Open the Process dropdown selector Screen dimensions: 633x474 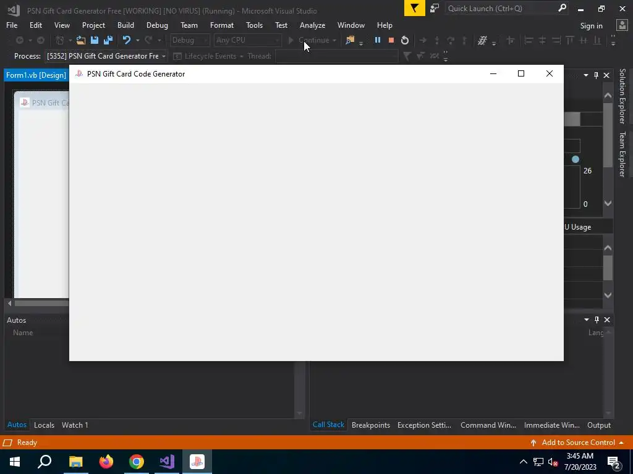point(163,56)
